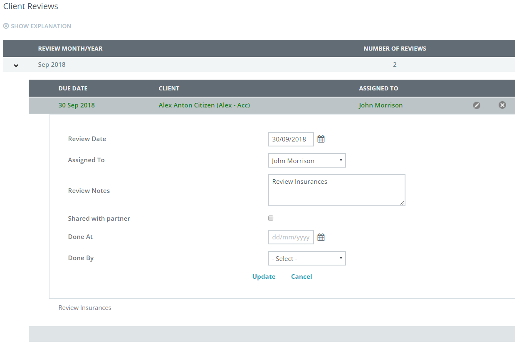The width and height of the screenshot is (519, 346).
Task: Click the pencil edit icon for the review
Action: pyautogui.click(x=477, y=105)
